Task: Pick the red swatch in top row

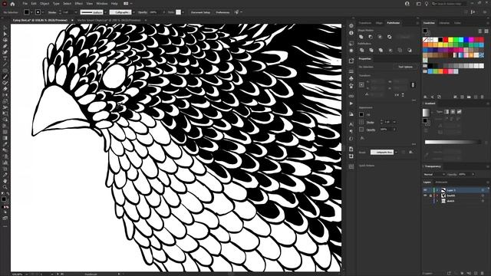Action: [446, 40]
